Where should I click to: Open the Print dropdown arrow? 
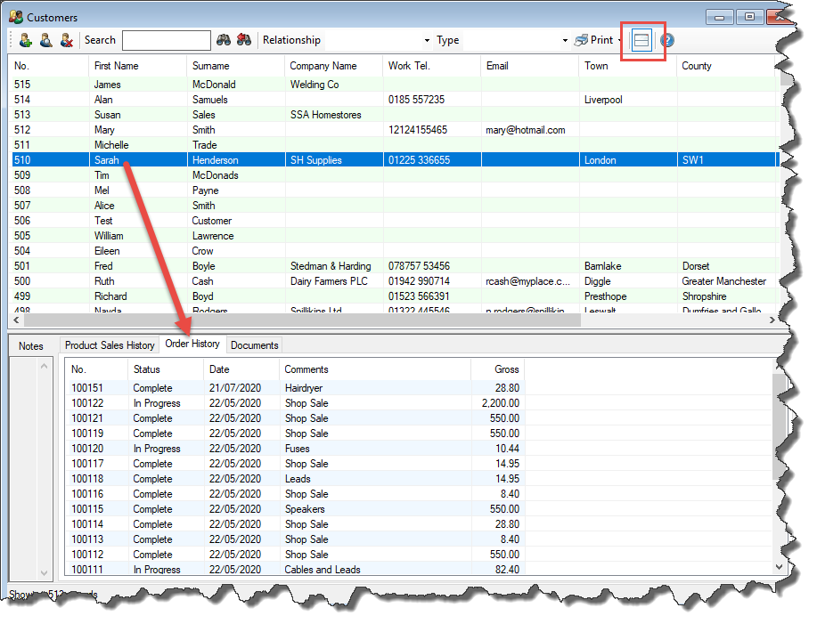(620, 40)
